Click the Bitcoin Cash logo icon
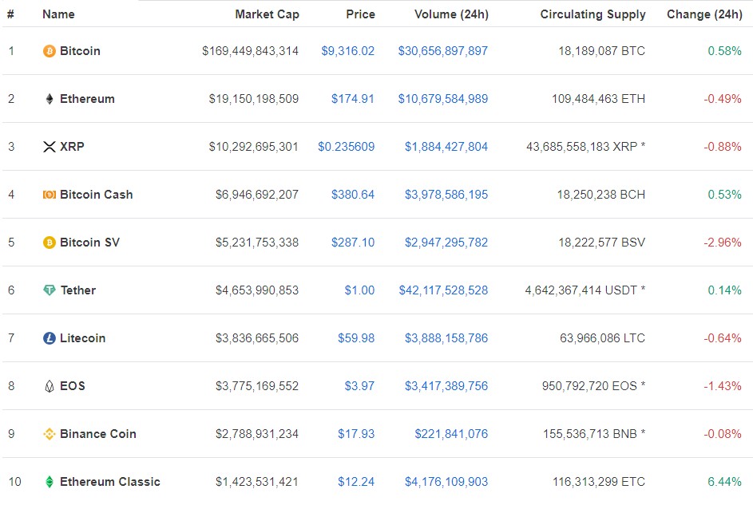 [x=49, y=195]
